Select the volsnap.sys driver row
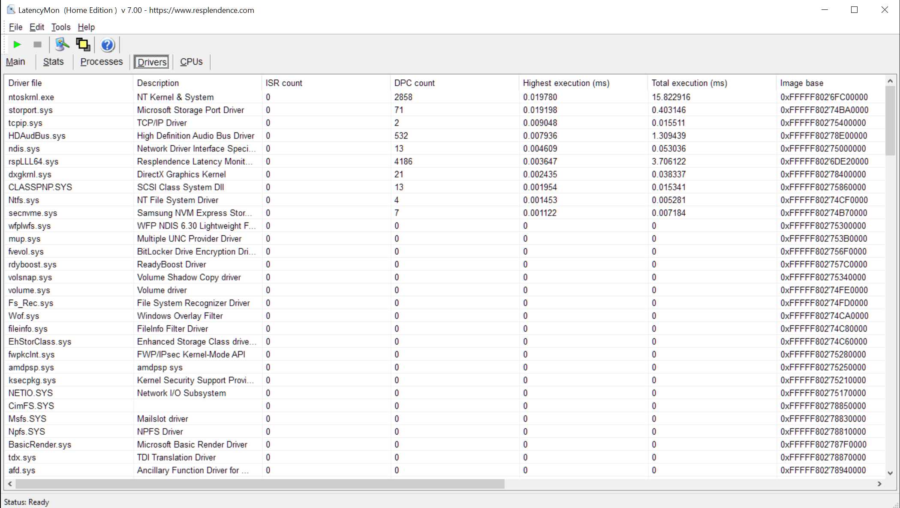 tap(445, 277)
